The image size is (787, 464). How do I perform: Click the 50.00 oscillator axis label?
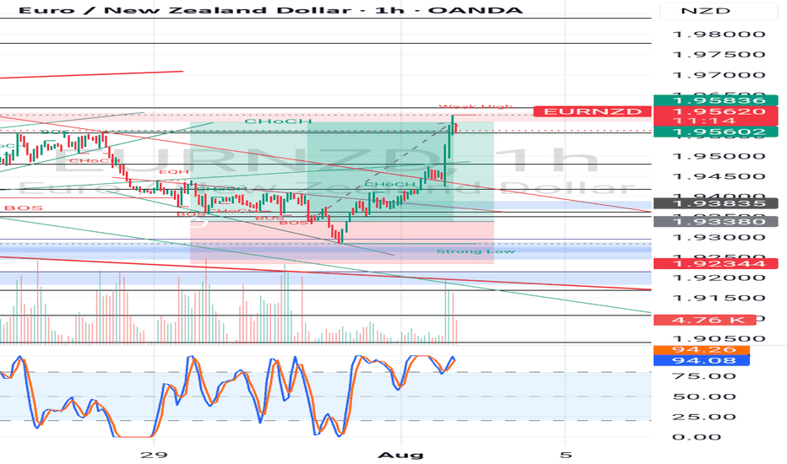pyautogui.click(x=704, y=397)
